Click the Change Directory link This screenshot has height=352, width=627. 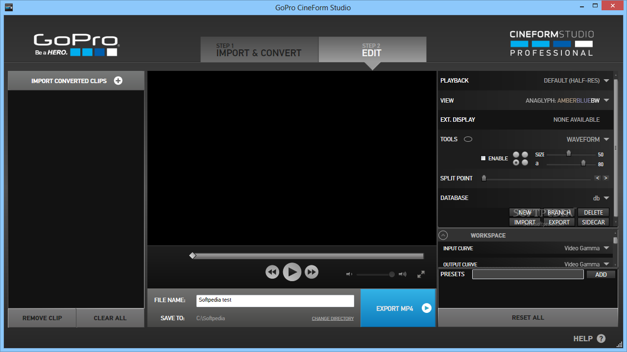[333, 319]
